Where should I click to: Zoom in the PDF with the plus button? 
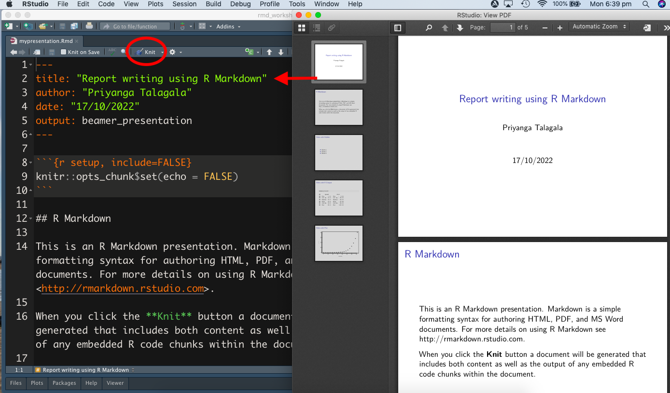click(560, 28)
